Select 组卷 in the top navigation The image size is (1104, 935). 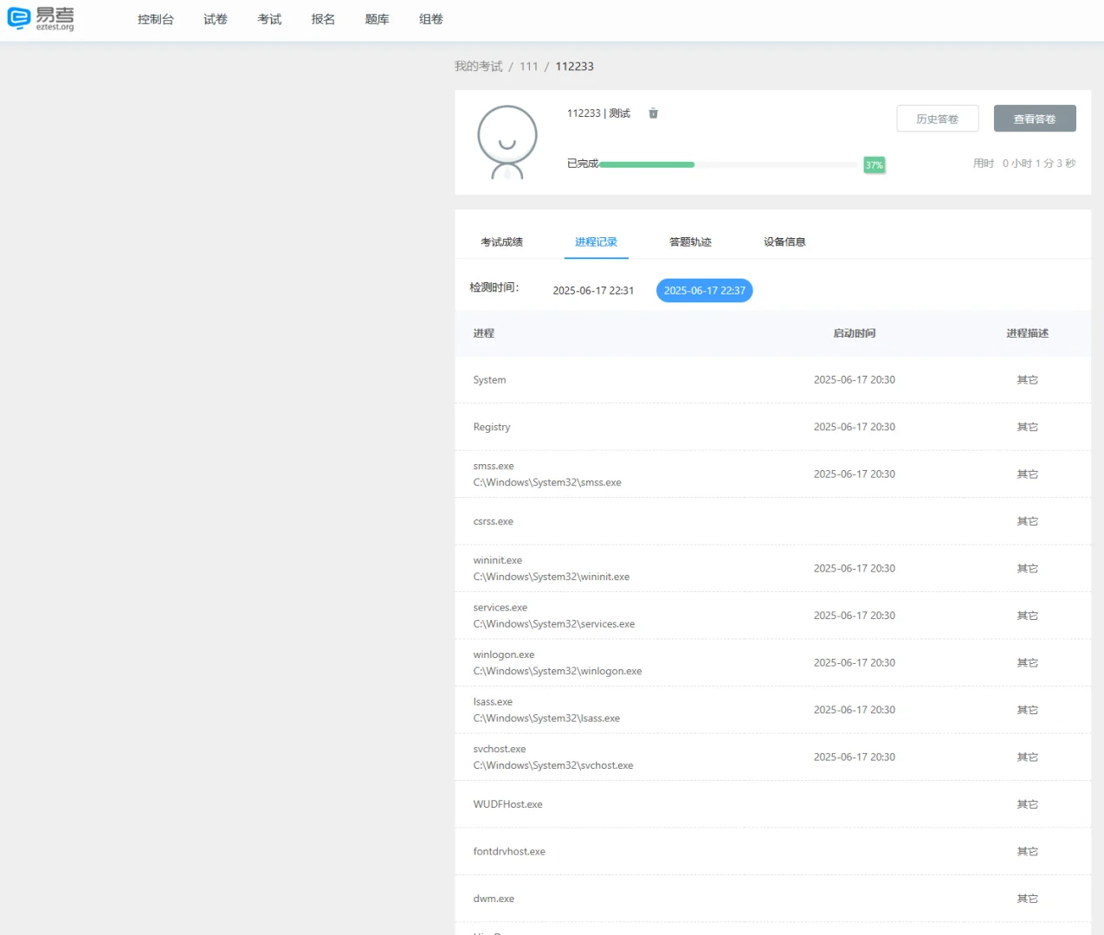431,19
